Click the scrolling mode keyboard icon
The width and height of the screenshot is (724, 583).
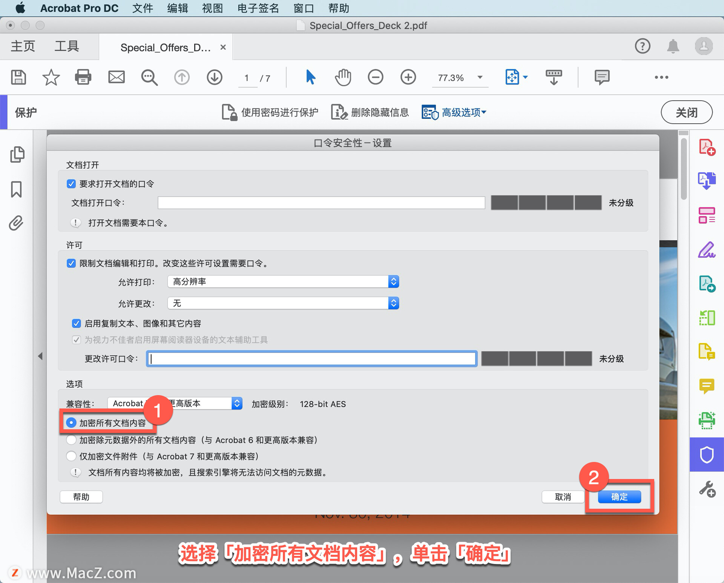pyautogui.click(x=554, y=77)
